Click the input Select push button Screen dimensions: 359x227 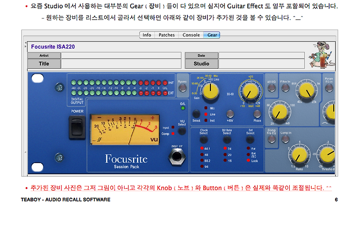(196, 114)
